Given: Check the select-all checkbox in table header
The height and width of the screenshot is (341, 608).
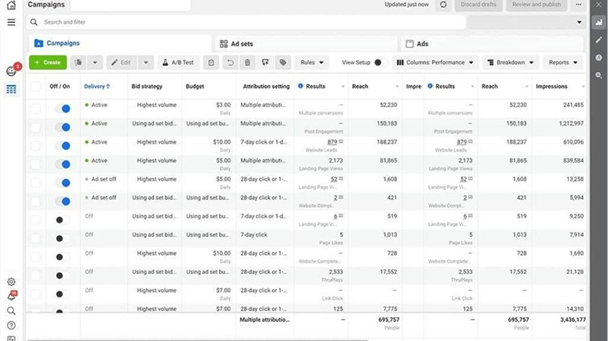Looking at the screenshot, I should 35,86.
